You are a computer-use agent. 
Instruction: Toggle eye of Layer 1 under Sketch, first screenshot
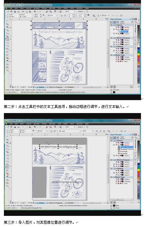tap(116, 34)
